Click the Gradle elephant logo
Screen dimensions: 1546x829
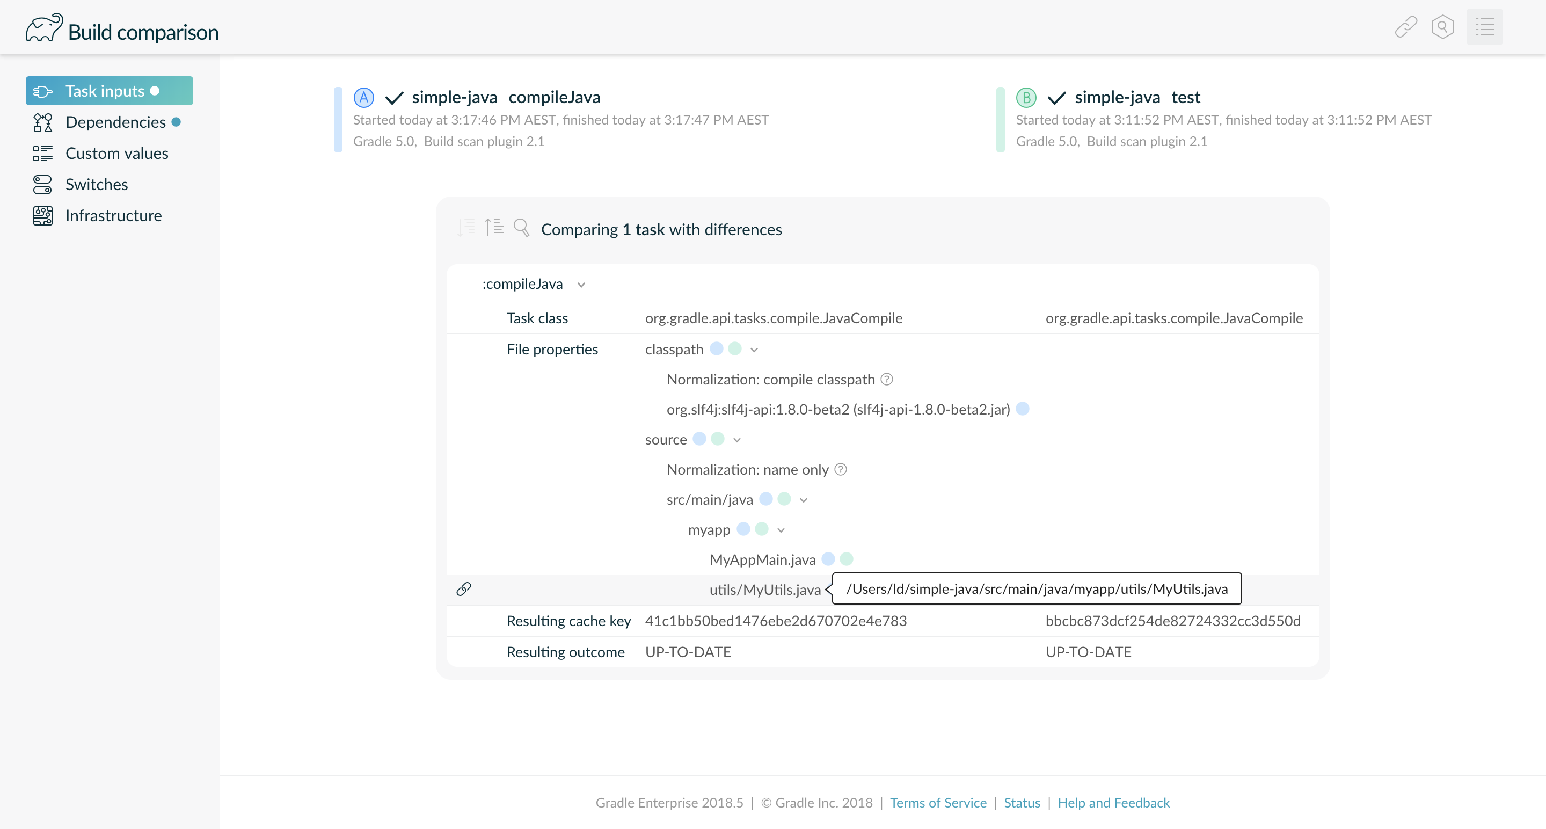point(44,28)
